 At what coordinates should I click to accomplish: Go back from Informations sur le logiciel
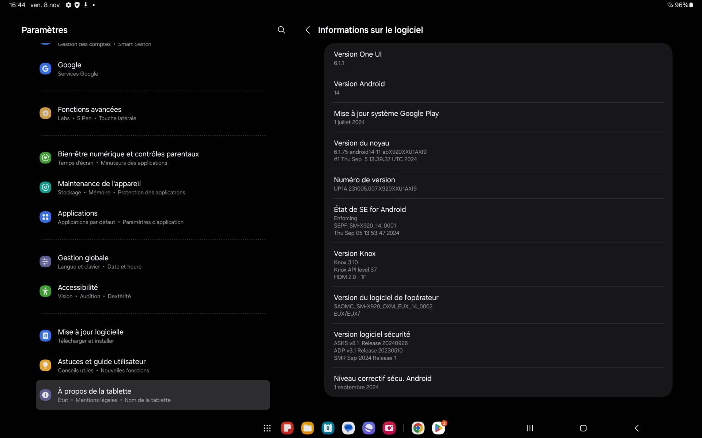click(307, 30)
